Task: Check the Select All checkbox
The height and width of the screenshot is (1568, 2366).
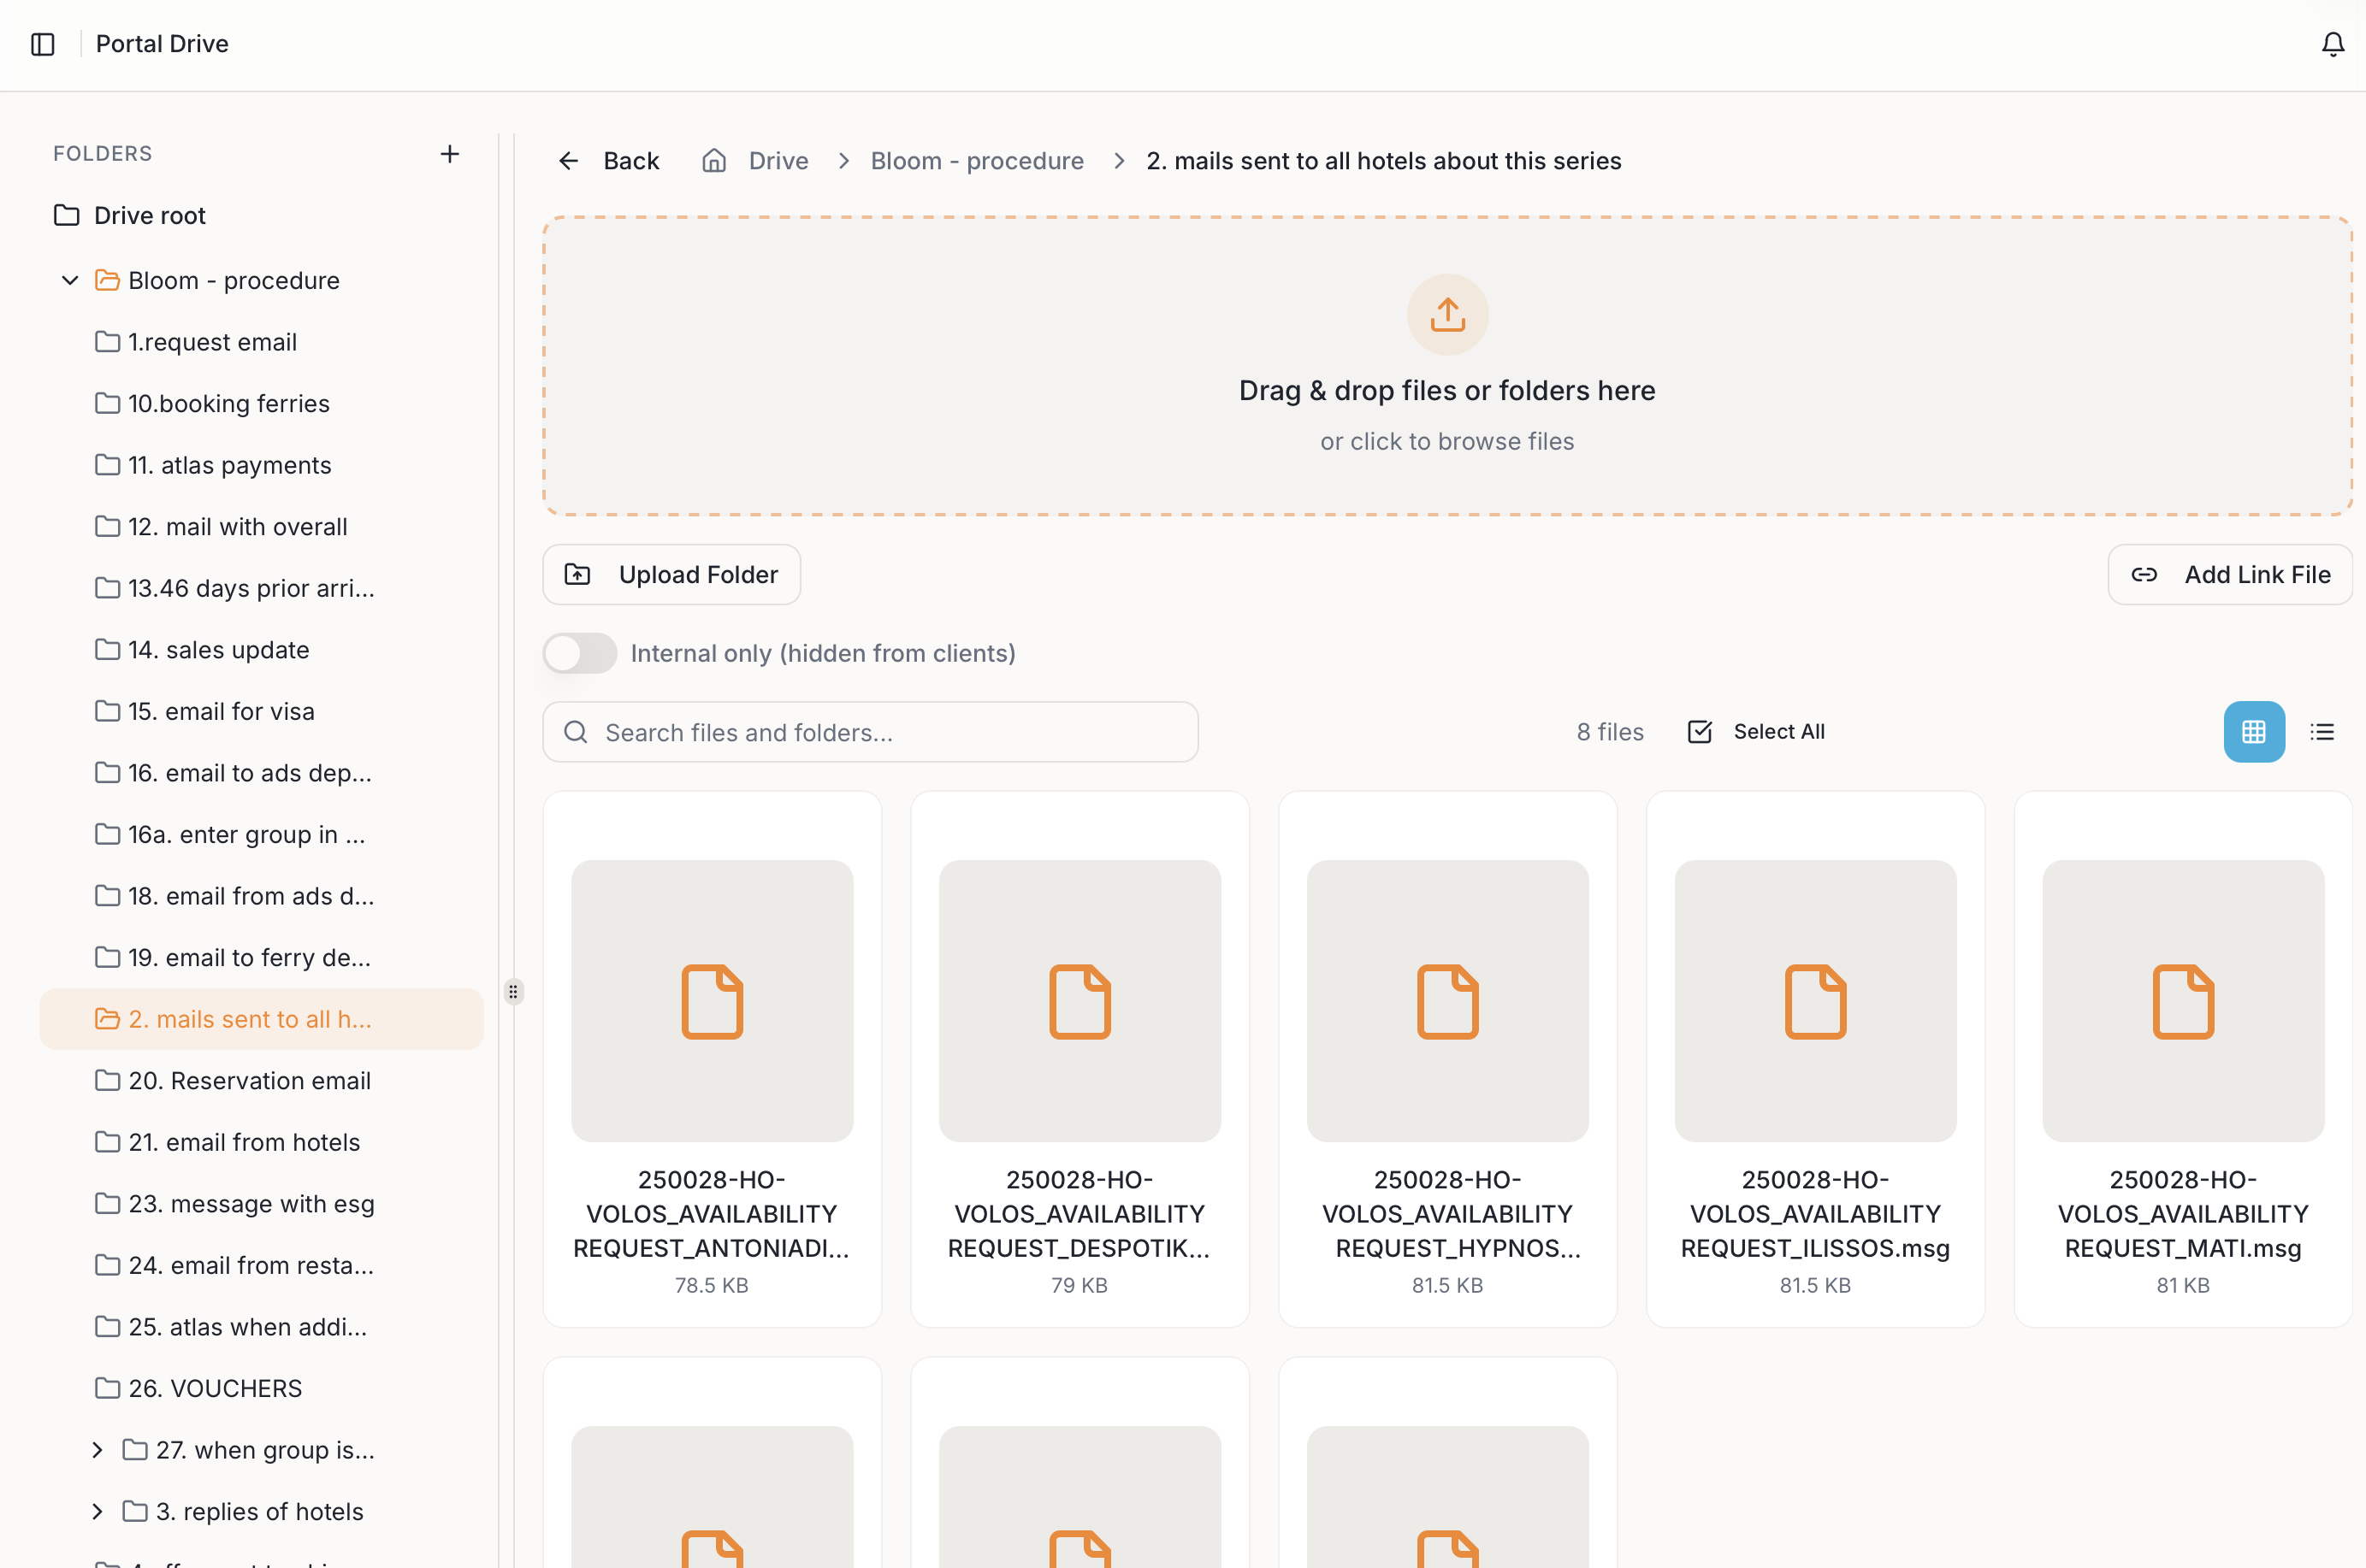Action: pyautogui.click(x=1700, y=731)
